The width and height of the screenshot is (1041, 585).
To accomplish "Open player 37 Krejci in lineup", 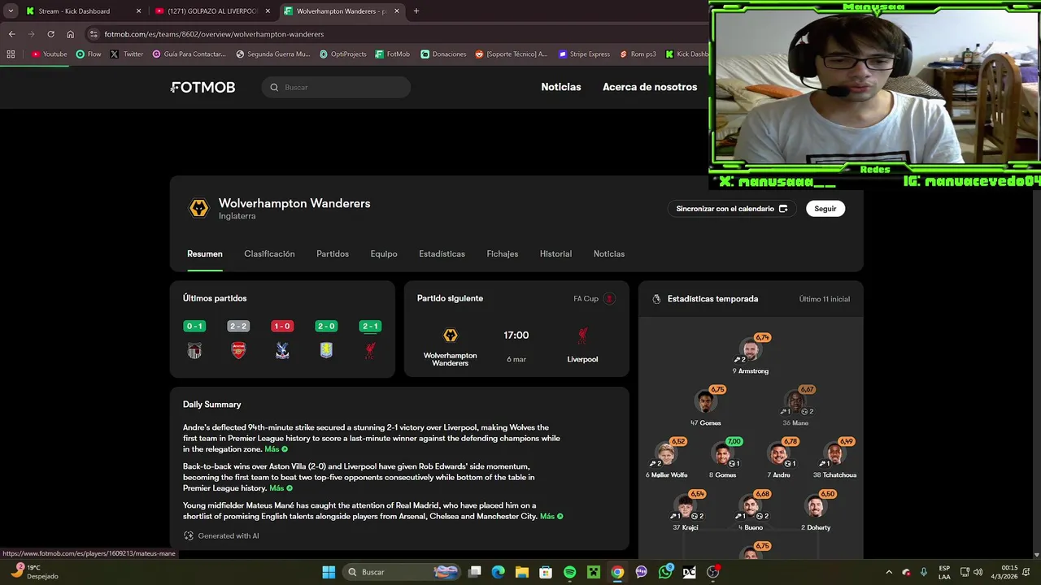I will pos(687,511).
